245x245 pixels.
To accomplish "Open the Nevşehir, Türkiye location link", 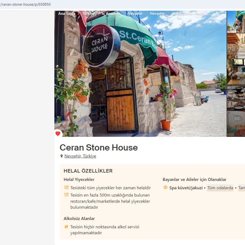I will (80, 156).
